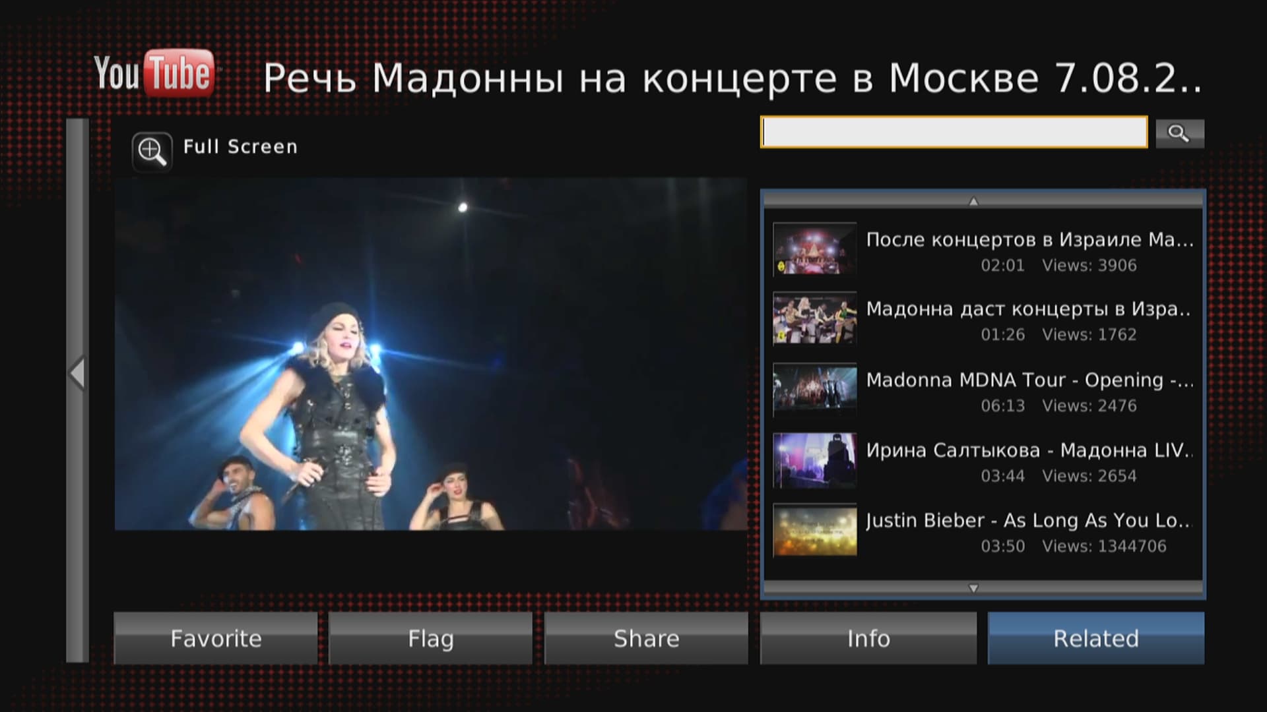Image resolution: width=1267 pixels, height=712 pixels.
Task: Open thumbnail of video with 3906 views
Action: click(815, 249)
